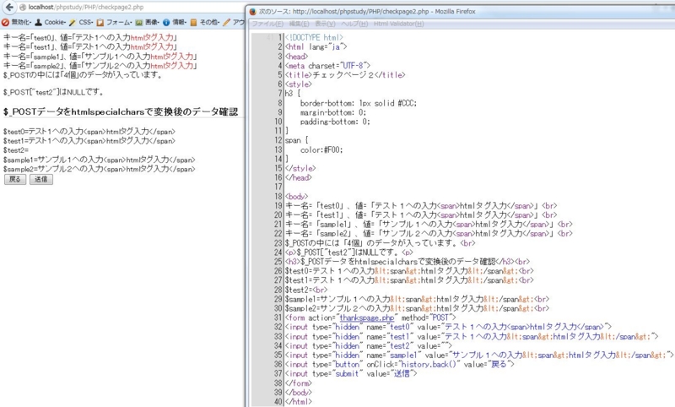Open the 情報 (Information) toolbar menu

[x=175, y=22]
